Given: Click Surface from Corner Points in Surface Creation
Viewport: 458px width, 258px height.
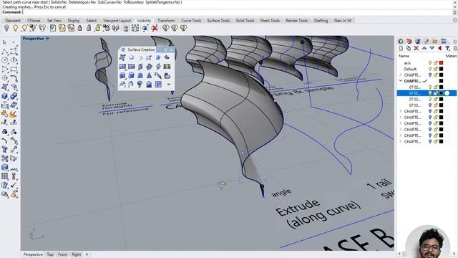Looking at the screenshot, I should click(x=122, y=57).
